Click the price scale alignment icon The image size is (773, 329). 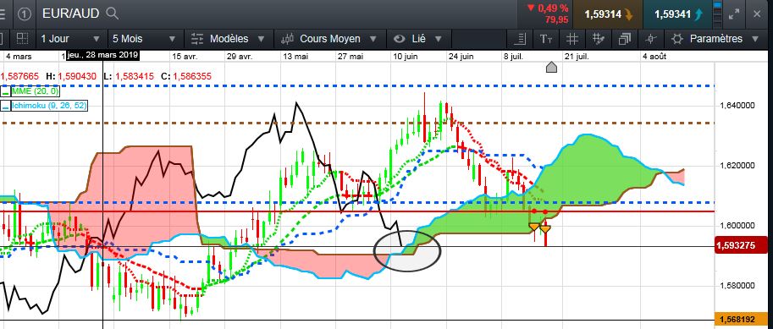pos(519,38)
